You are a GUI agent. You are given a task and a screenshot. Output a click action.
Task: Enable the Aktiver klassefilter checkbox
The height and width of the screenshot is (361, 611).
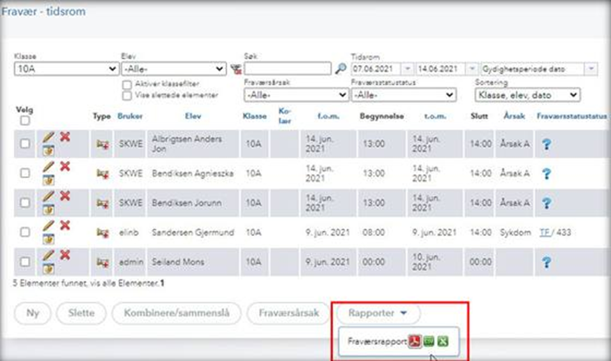point(127,84)
